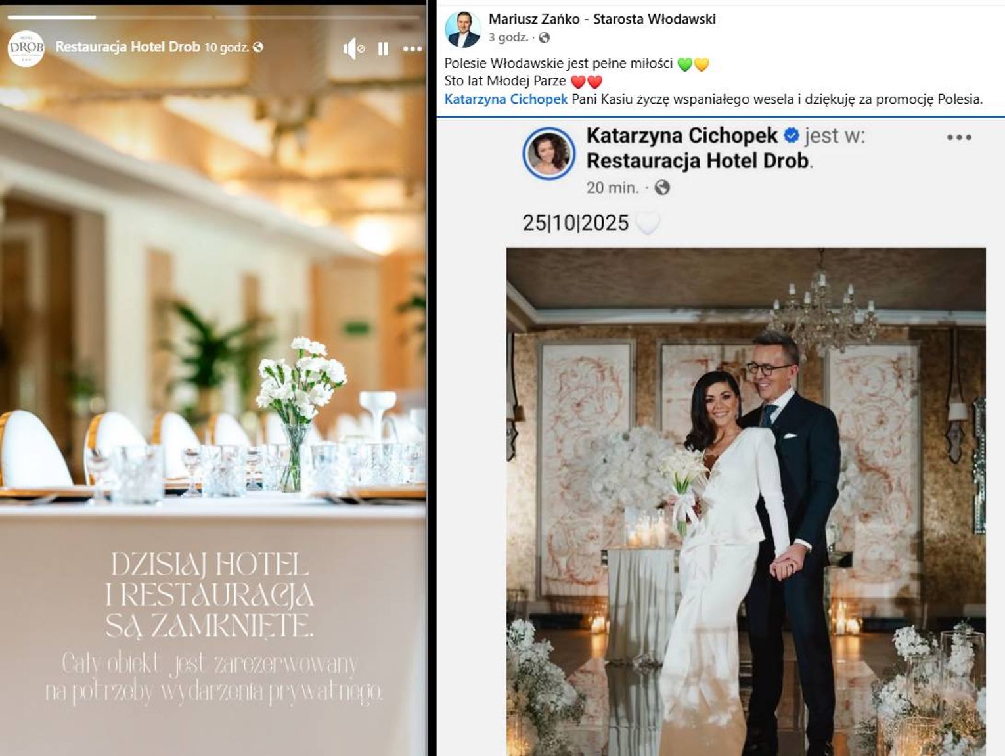
Task: Open the wedding couple photo
Action: (x=746, y=502)
